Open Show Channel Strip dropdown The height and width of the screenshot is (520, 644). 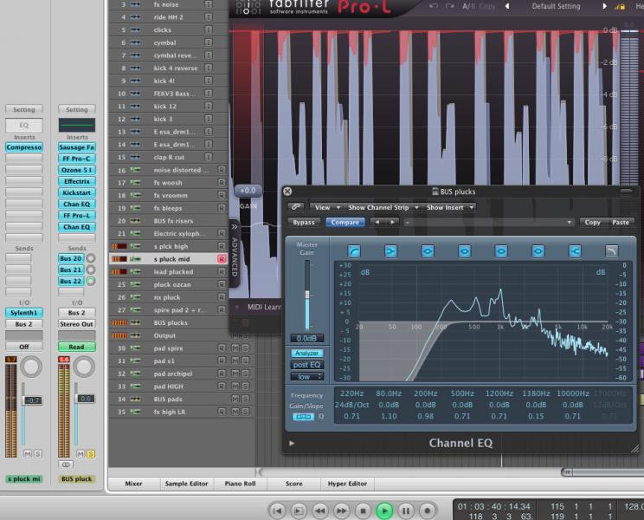[x=383, y=207]
